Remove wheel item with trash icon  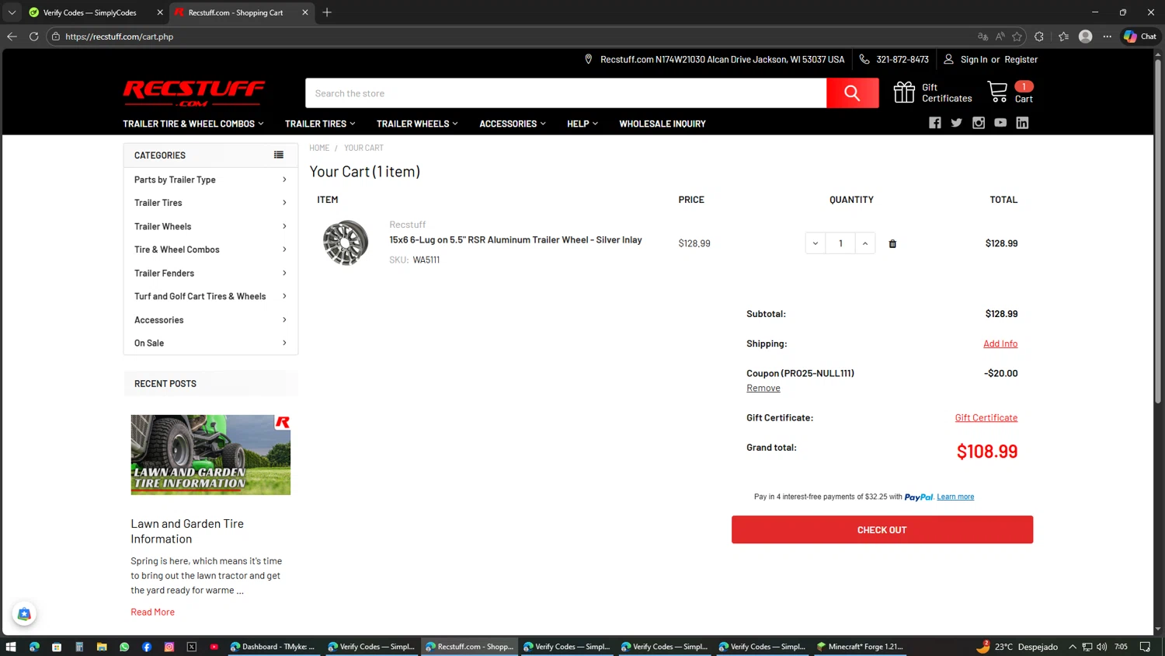coord(892,243)
